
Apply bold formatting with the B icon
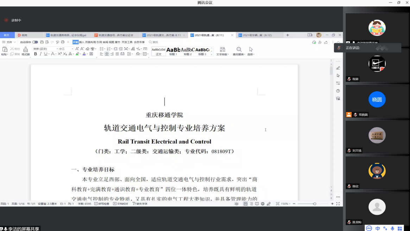pos(36,54)
